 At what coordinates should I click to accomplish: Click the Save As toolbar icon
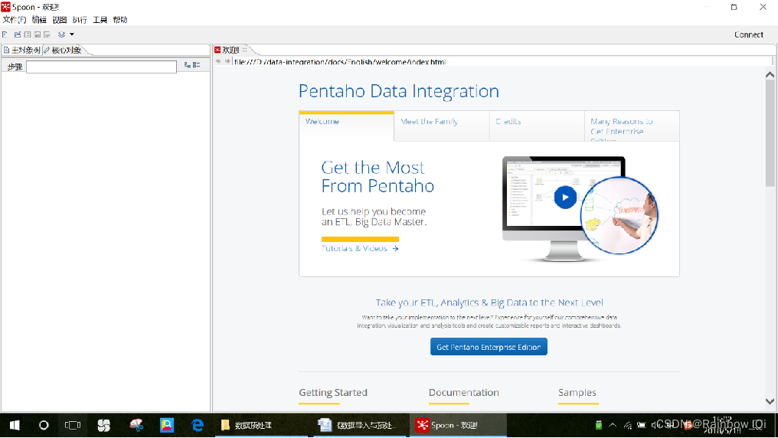[x=47, y=34]
